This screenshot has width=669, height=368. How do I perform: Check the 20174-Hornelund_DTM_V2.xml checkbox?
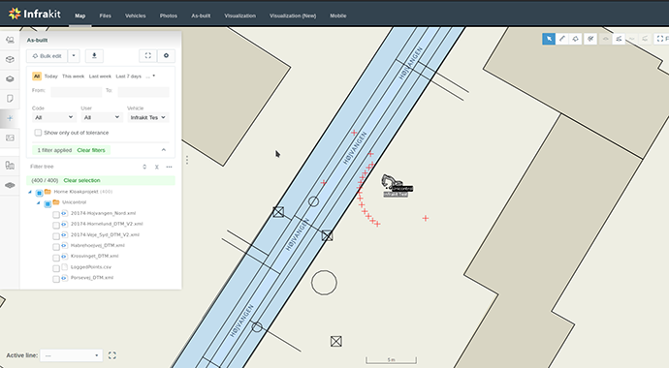pos(56,226)
